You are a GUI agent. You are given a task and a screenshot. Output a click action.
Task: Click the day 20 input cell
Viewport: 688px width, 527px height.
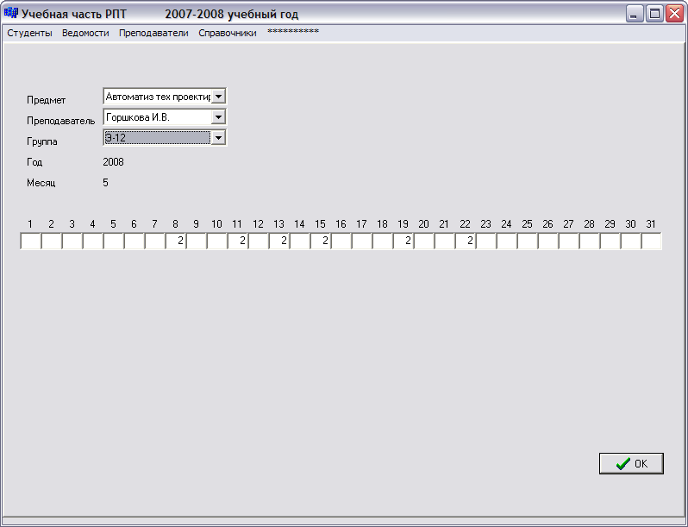[424, 241]
